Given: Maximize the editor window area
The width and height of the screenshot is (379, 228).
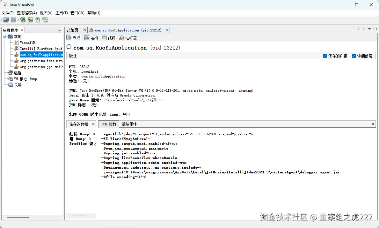Looking at the screenshot, I should point(375,29).
